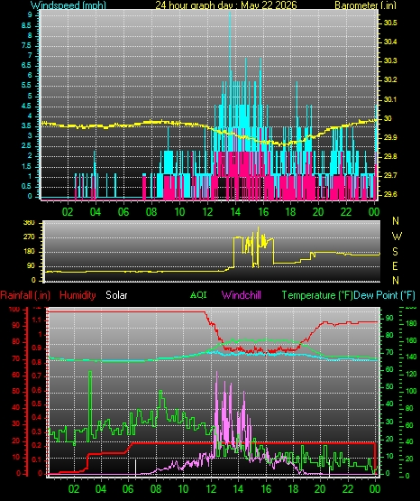The image size is (420, 501).
Task: Click the 29.8 barometer scale value
Action: point(390,156)
